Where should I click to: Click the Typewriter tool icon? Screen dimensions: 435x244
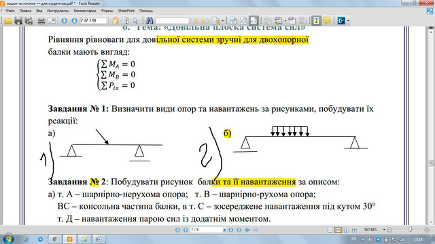(x=316, y=20)
